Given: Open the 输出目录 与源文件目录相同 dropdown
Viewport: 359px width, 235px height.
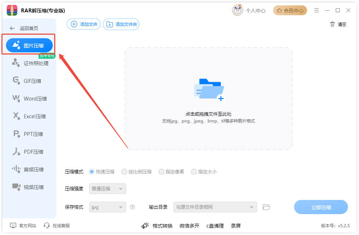Looking at the screenshot, I should click(215, 207).
